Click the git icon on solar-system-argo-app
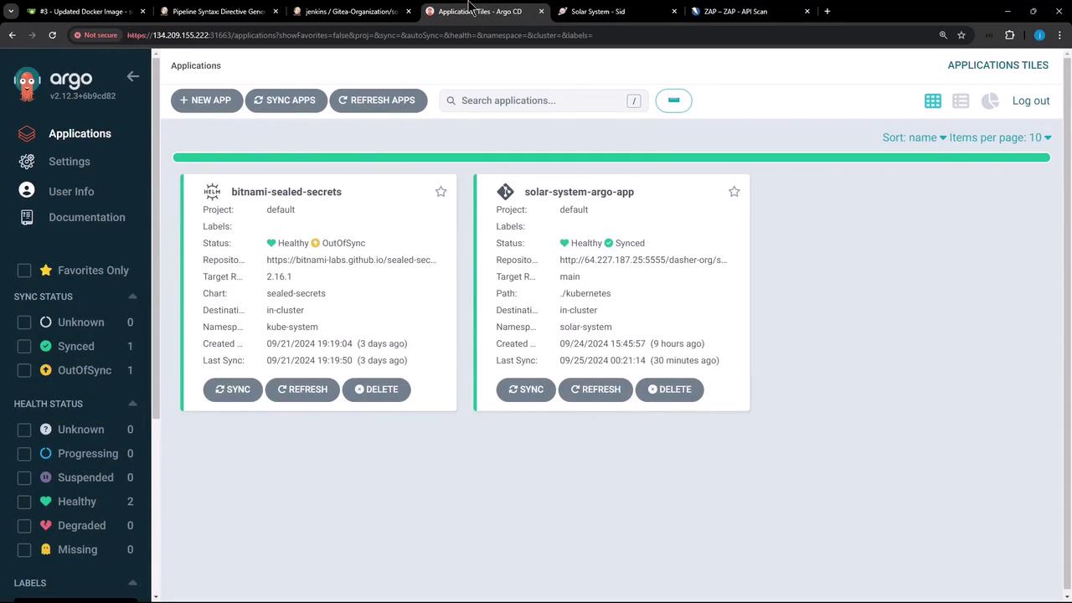The height and width of the screenshot is (603, 1072). coord(505,192)
